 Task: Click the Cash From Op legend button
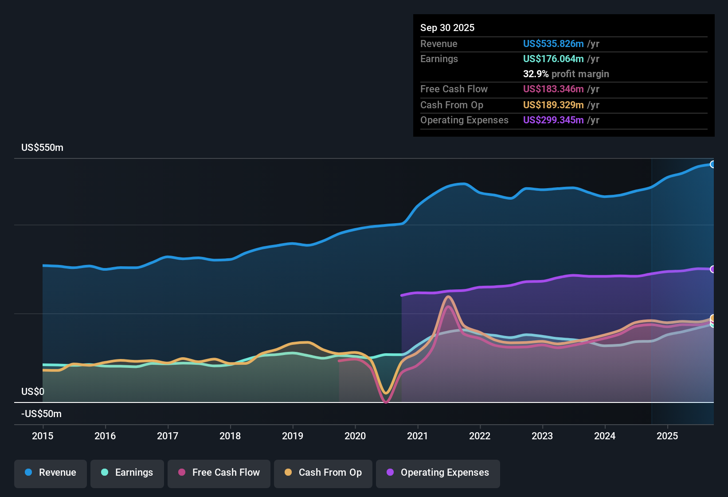pos(323,473)
